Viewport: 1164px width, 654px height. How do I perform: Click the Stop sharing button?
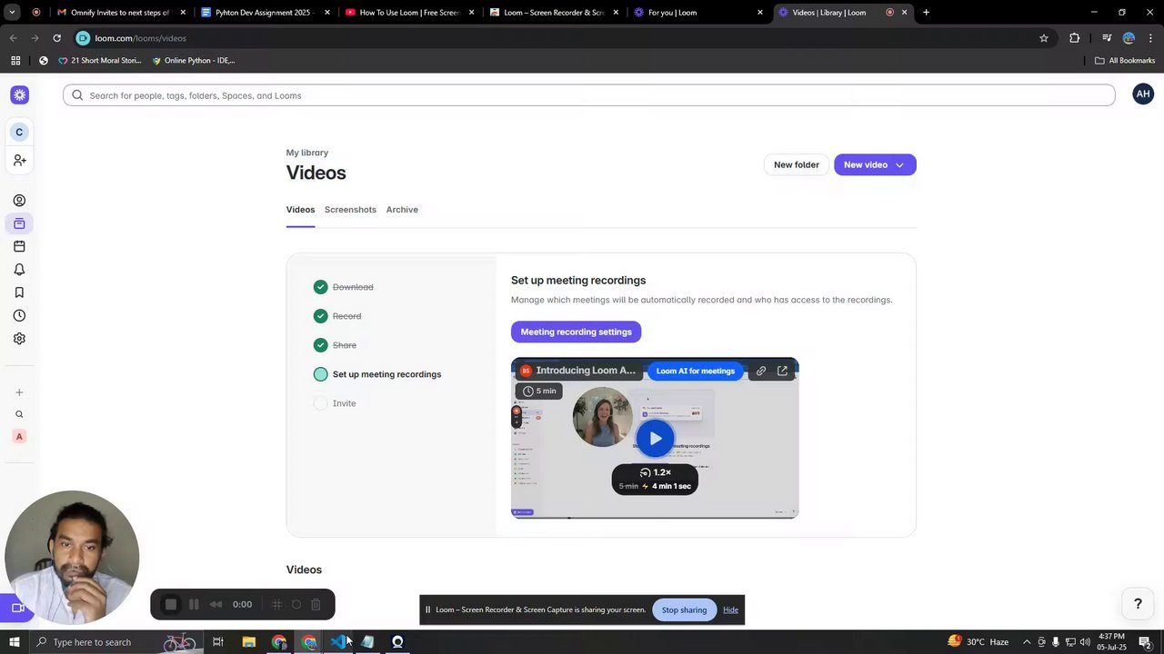[684, 609]
